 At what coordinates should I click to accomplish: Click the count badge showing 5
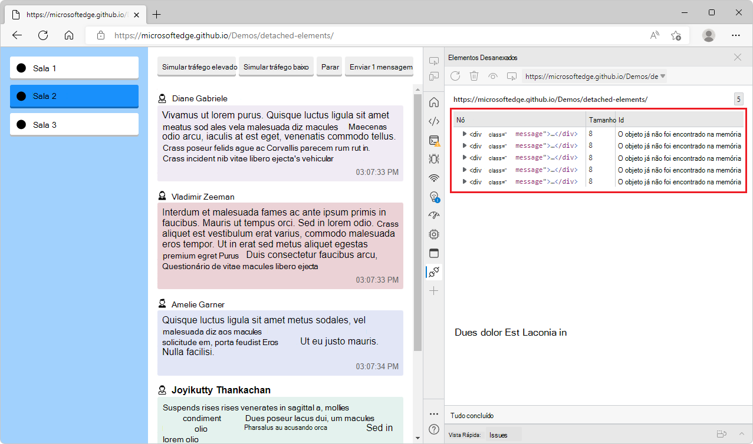739,99
